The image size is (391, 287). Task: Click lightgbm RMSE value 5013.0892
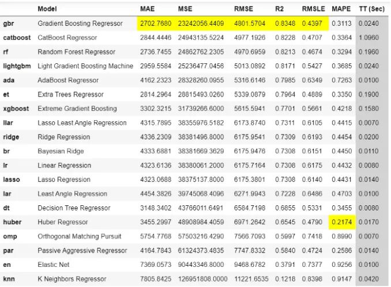[250, 66]
